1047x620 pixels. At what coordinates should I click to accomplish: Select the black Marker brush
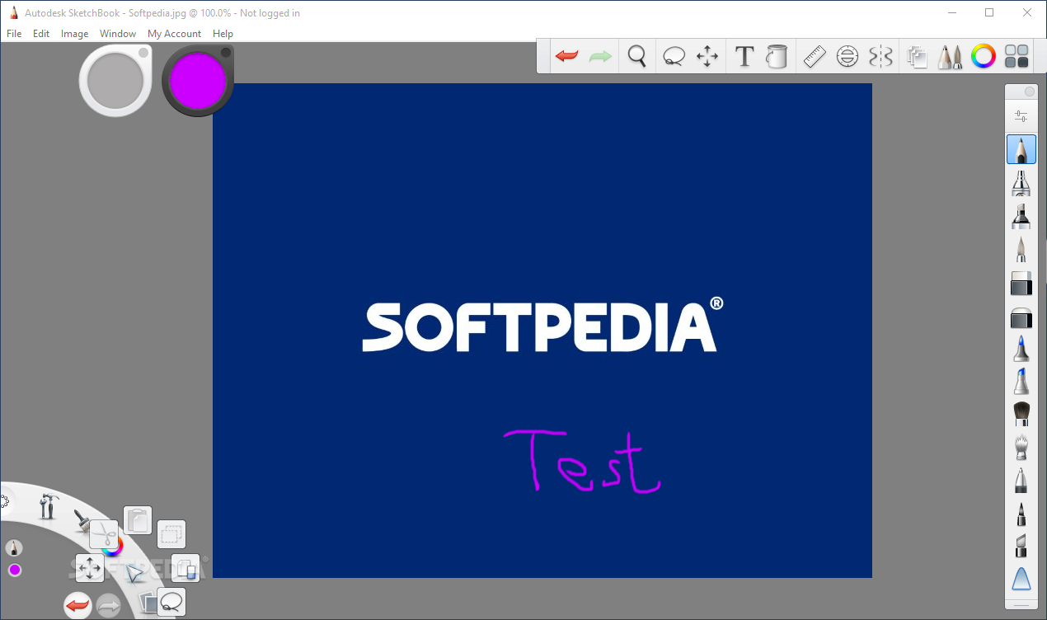1021,216
